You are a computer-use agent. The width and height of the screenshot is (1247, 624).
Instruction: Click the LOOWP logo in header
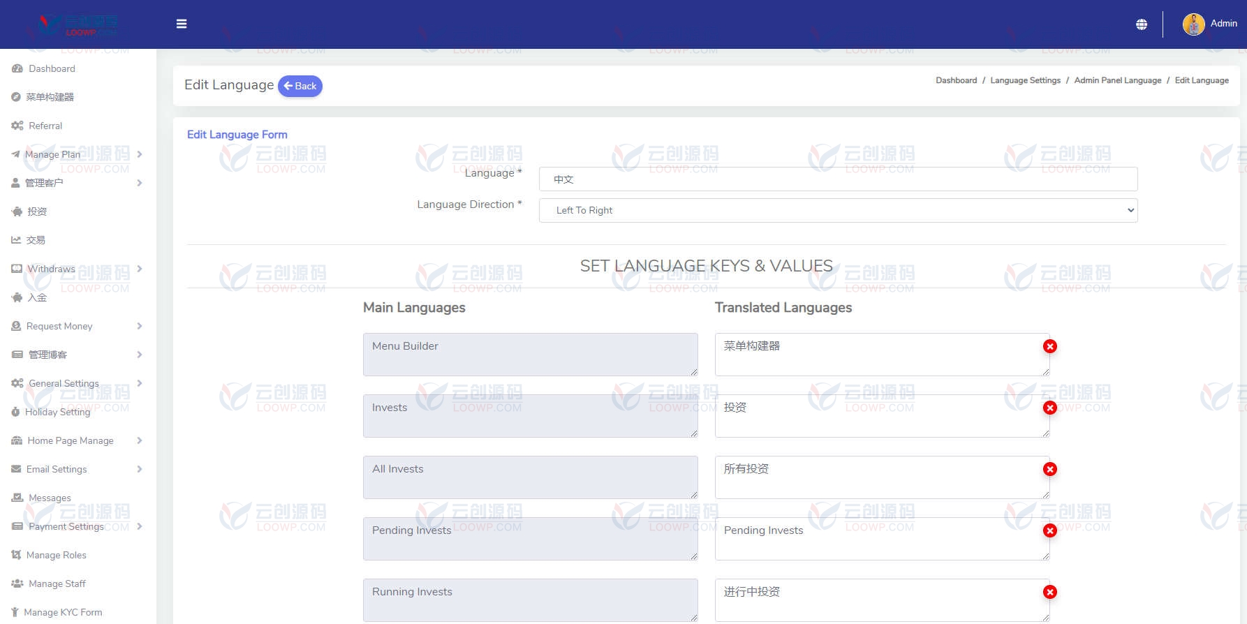point(78,25)
